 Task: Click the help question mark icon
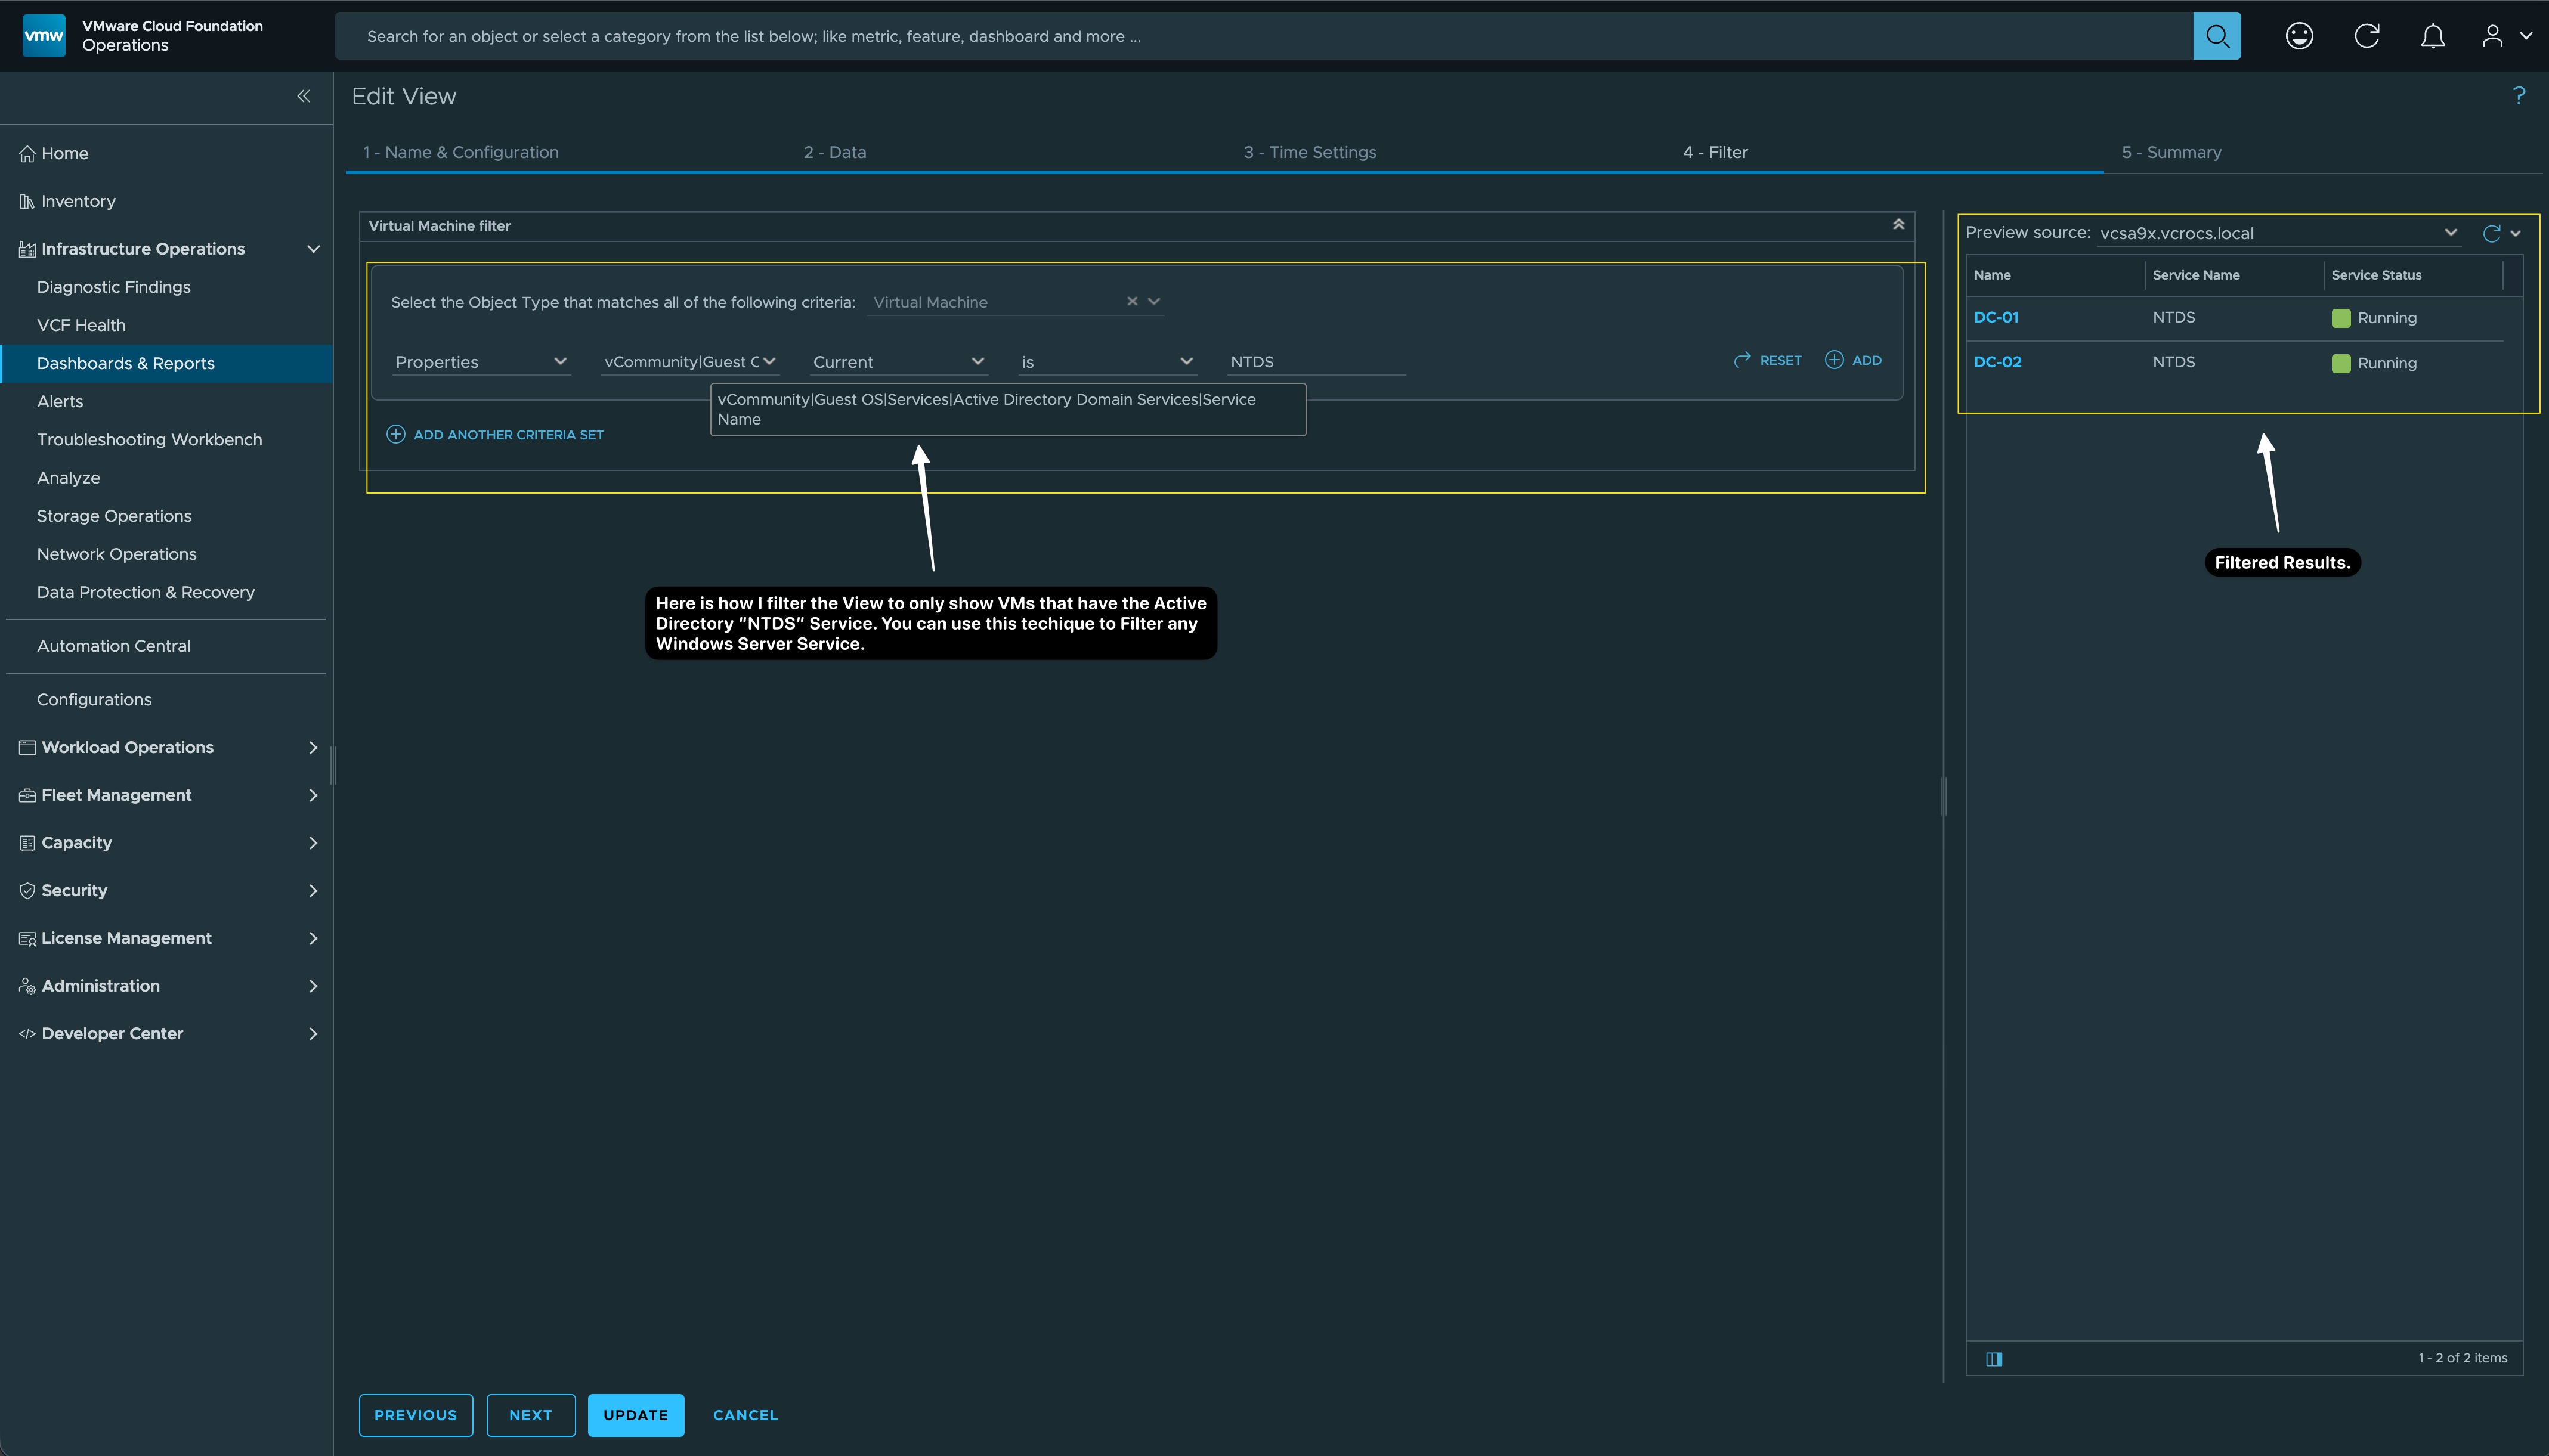(x=2518, y=95)
